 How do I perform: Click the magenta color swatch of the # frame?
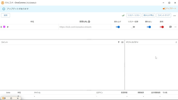point(4,27)
